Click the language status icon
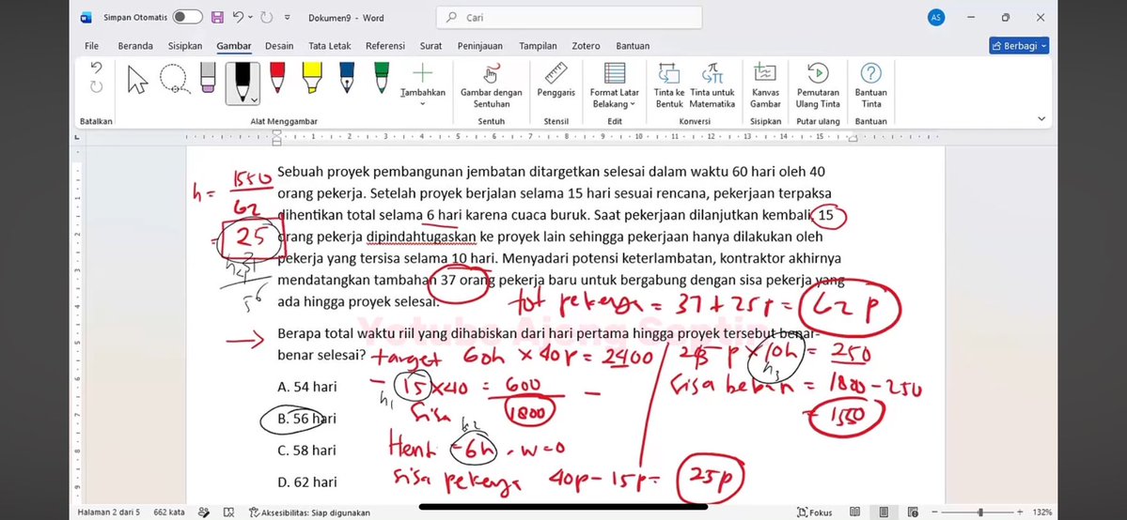Image resolution: width=1127 pixels, height=520 pixels. 228,512
